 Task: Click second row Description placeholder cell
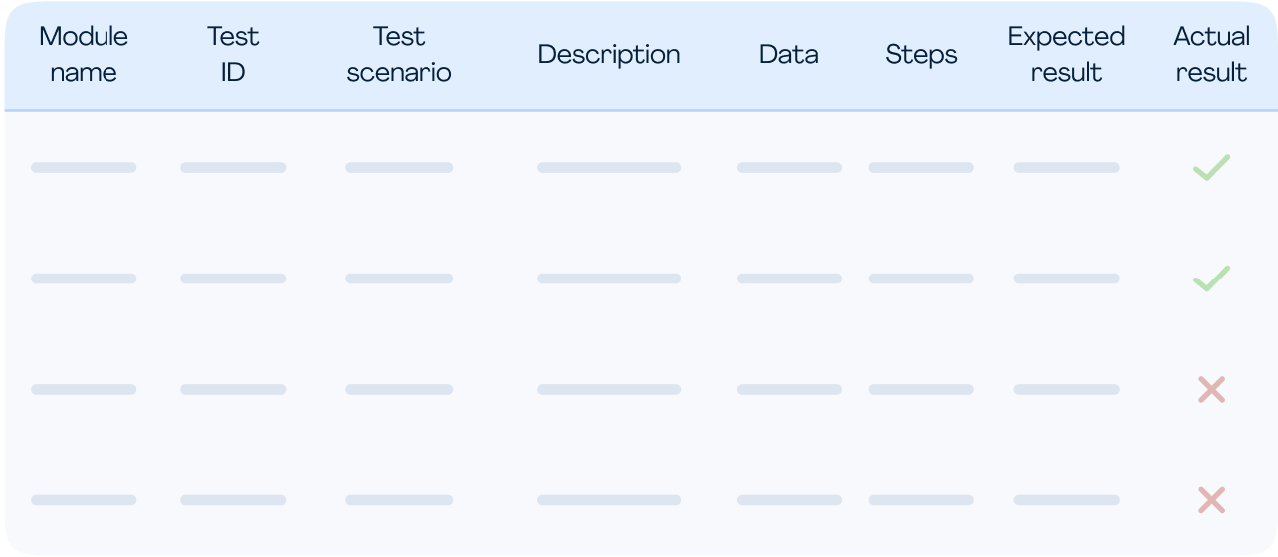609,278
